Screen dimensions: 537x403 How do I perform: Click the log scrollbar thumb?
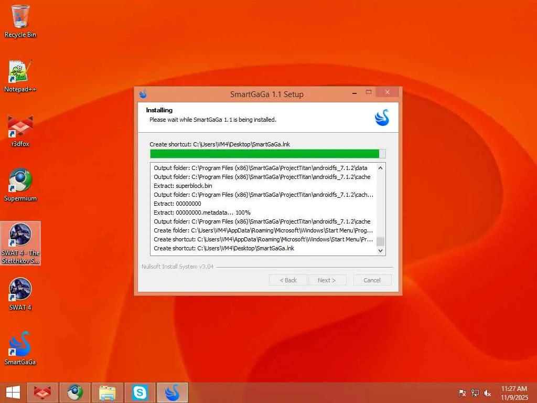coord(381,241)
